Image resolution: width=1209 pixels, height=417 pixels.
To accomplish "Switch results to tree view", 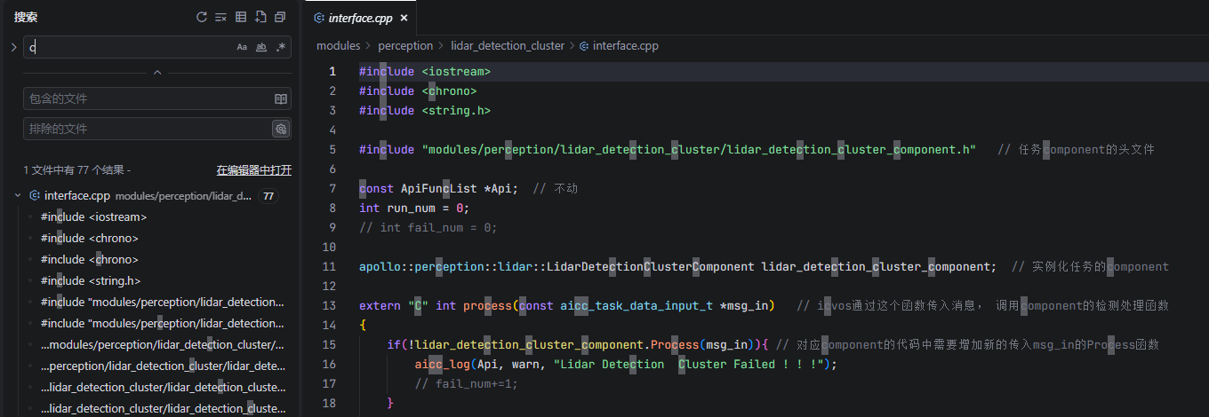I will (x=241, y=17).
